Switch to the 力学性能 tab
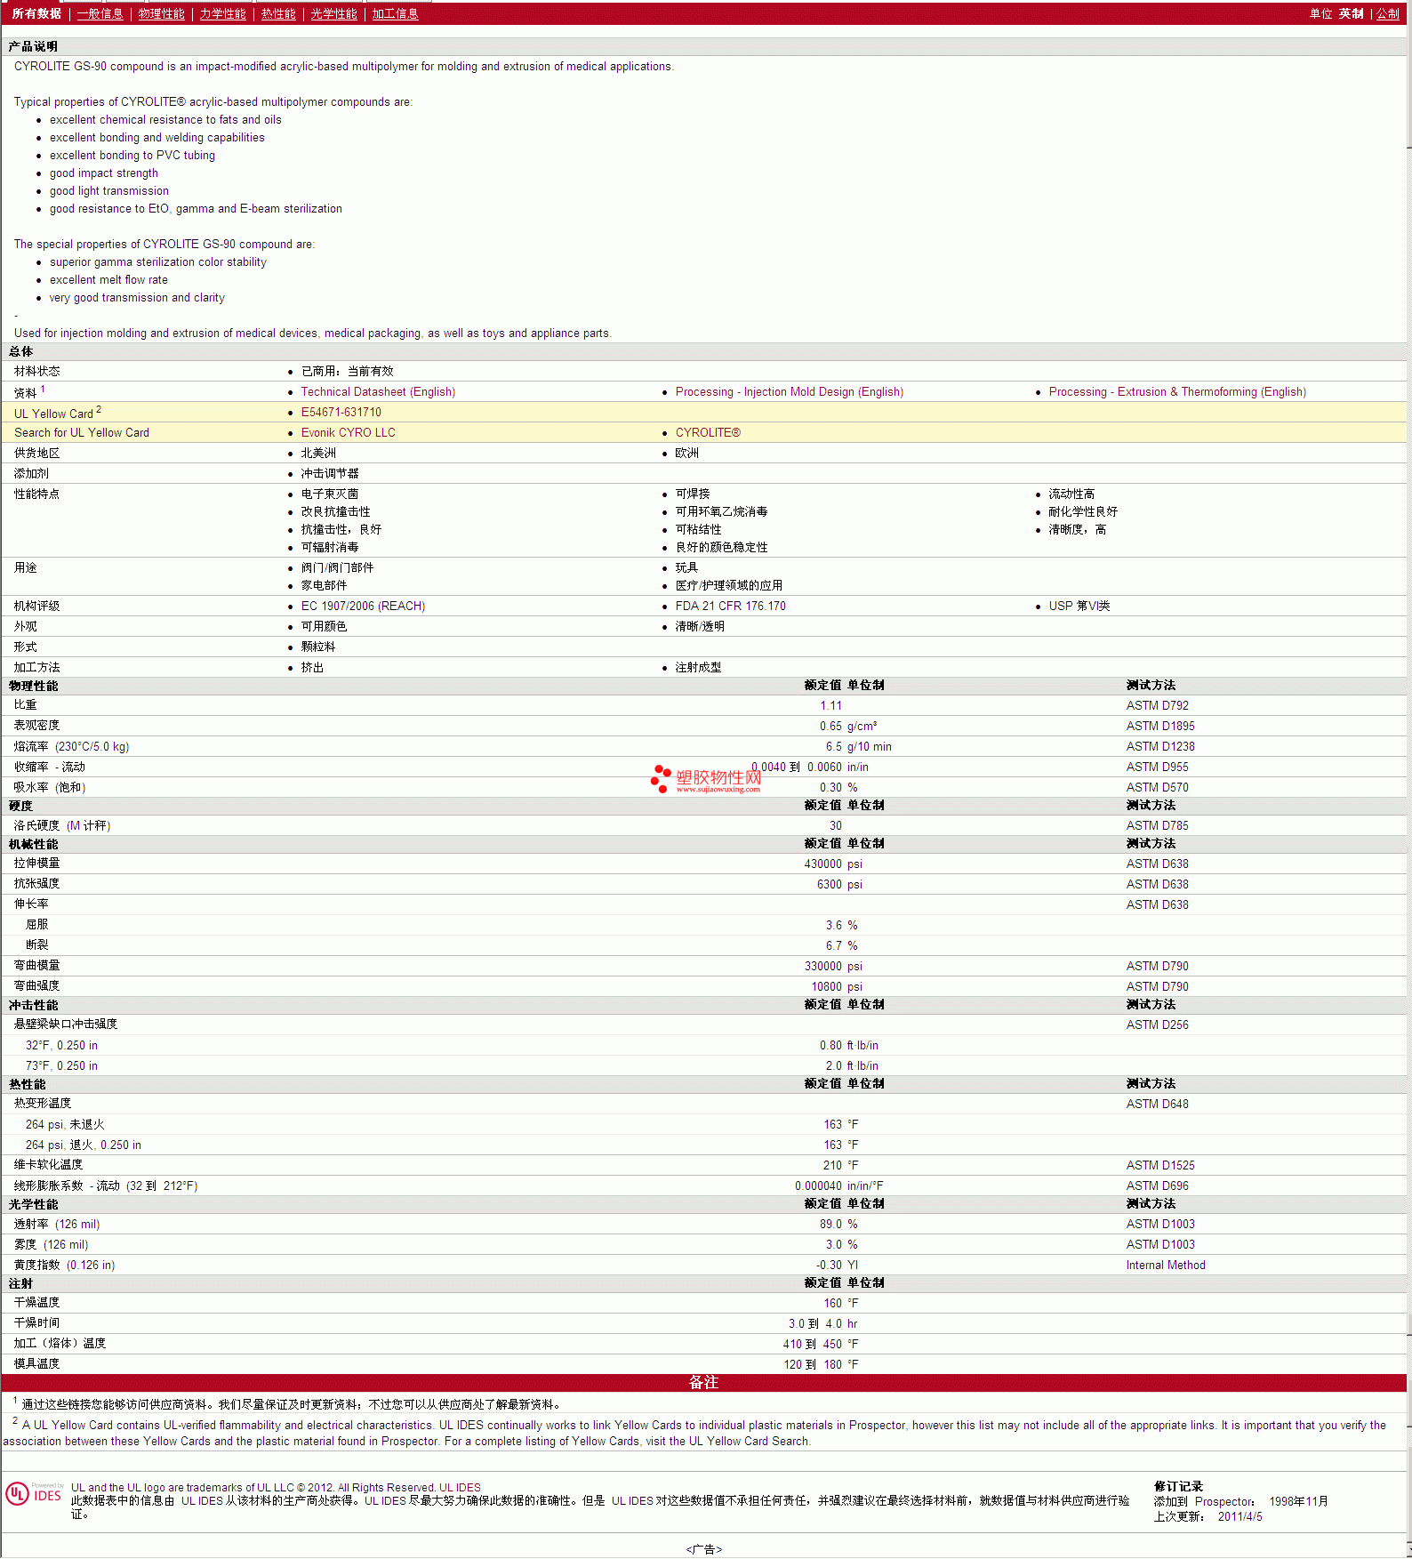1412x1559 pixels. pyautogui.click(x=223, y=14)
